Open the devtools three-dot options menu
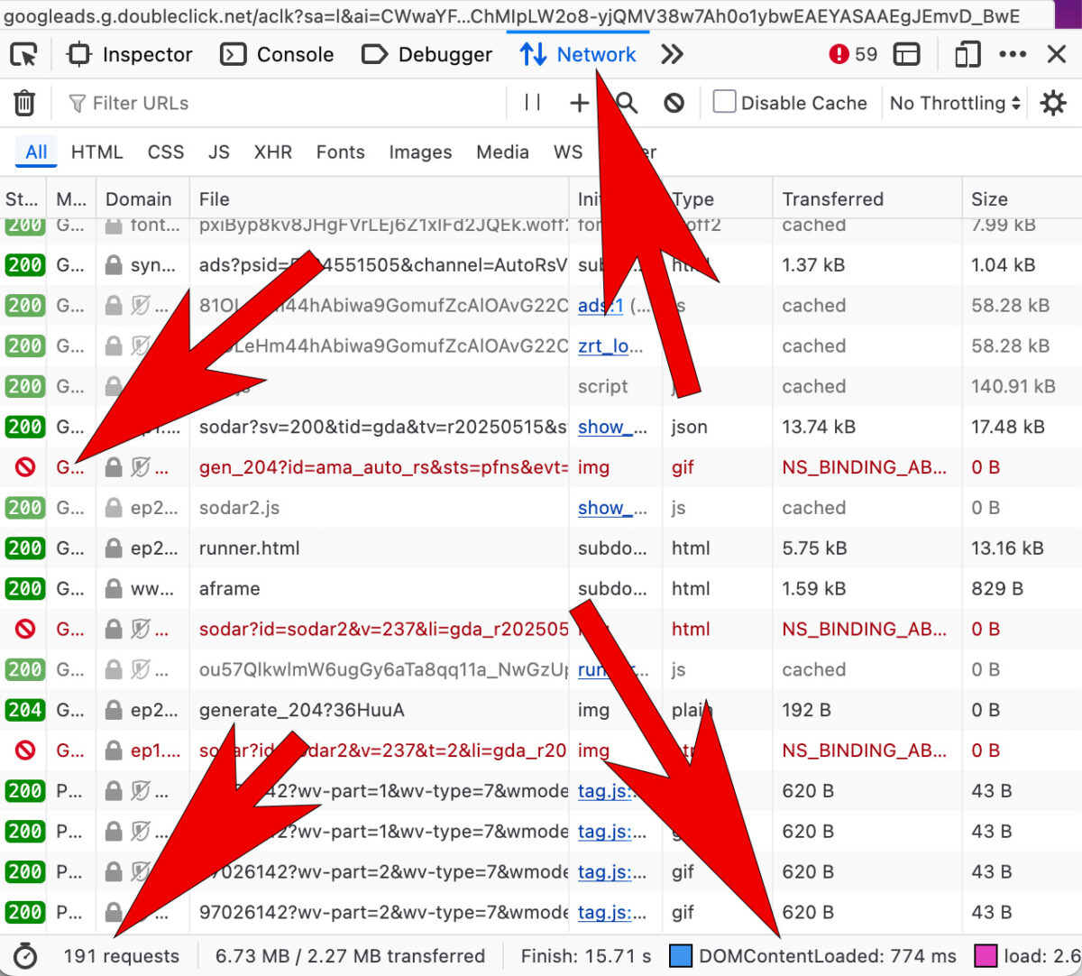Screen dimensions: 1082x976 pos(1013,55)
